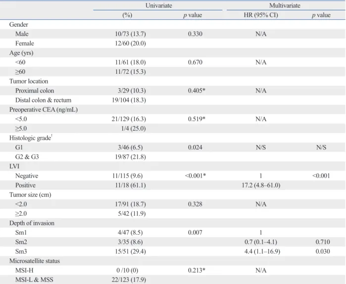Click the value 17/91 (18.7)
346x284 pixels.
[130, 204]
